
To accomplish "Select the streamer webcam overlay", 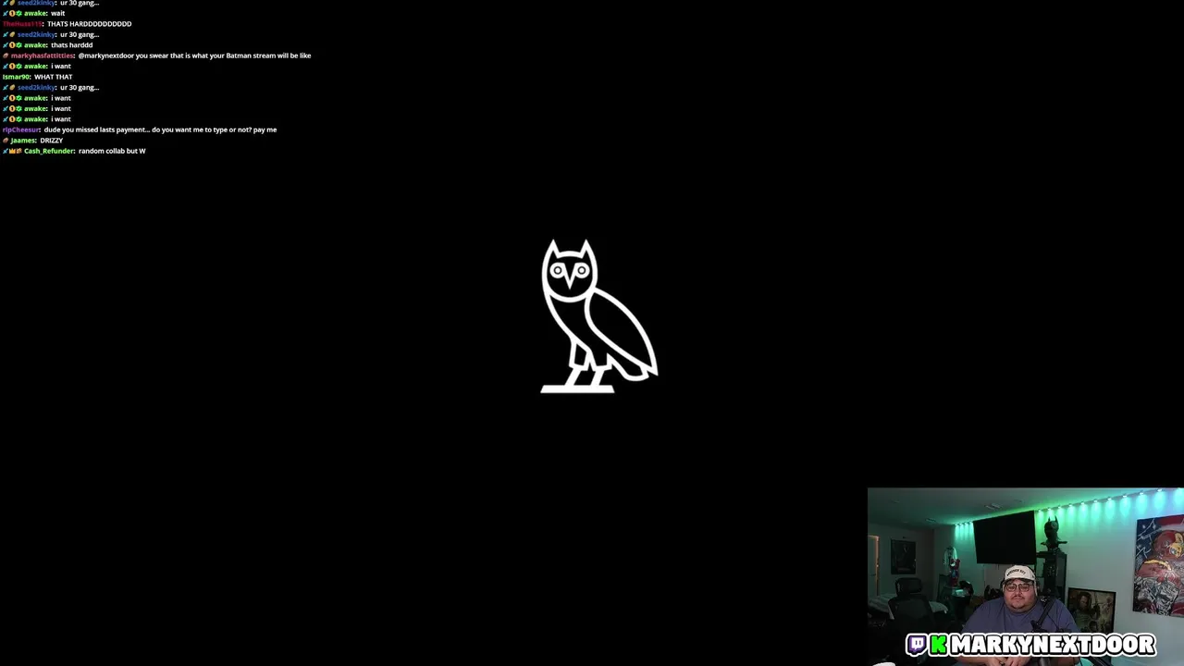I will tap(1026, 577).
